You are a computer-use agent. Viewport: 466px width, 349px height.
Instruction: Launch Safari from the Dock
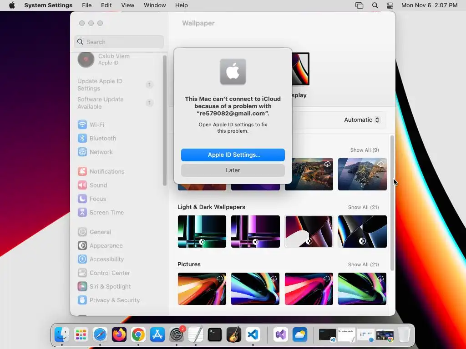pos(100,335)
